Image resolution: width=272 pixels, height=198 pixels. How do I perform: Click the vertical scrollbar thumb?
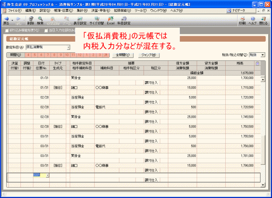point(263,150)
